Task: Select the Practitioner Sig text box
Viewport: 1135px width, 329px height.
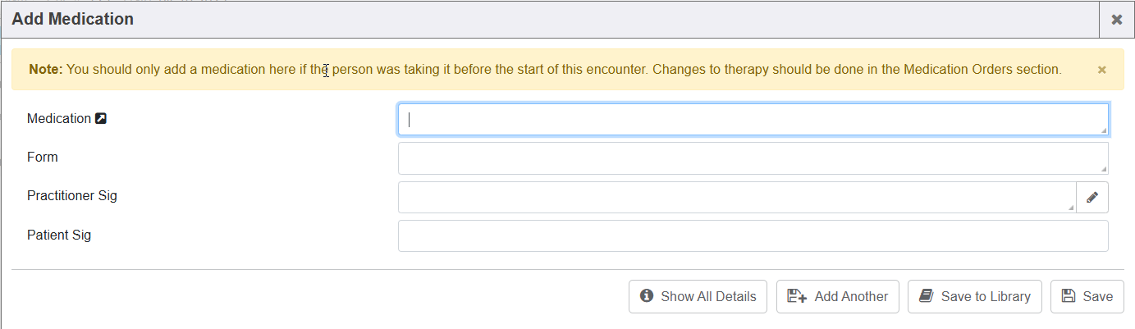Action: tap(736, 197)
